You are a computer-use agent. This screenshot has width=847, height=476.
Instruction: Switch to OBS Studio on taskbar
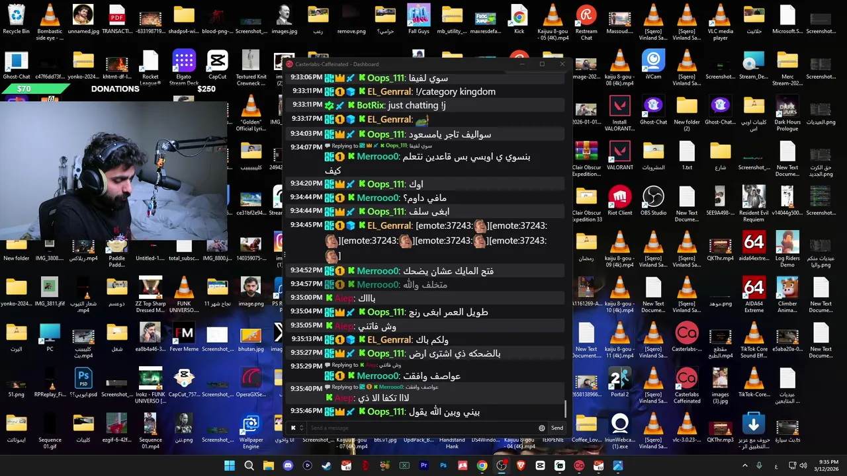502,465
